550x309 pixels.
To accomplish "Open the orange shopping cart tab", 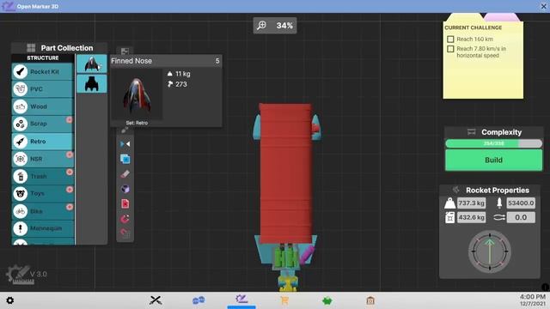I will click(x=284, y=300).
